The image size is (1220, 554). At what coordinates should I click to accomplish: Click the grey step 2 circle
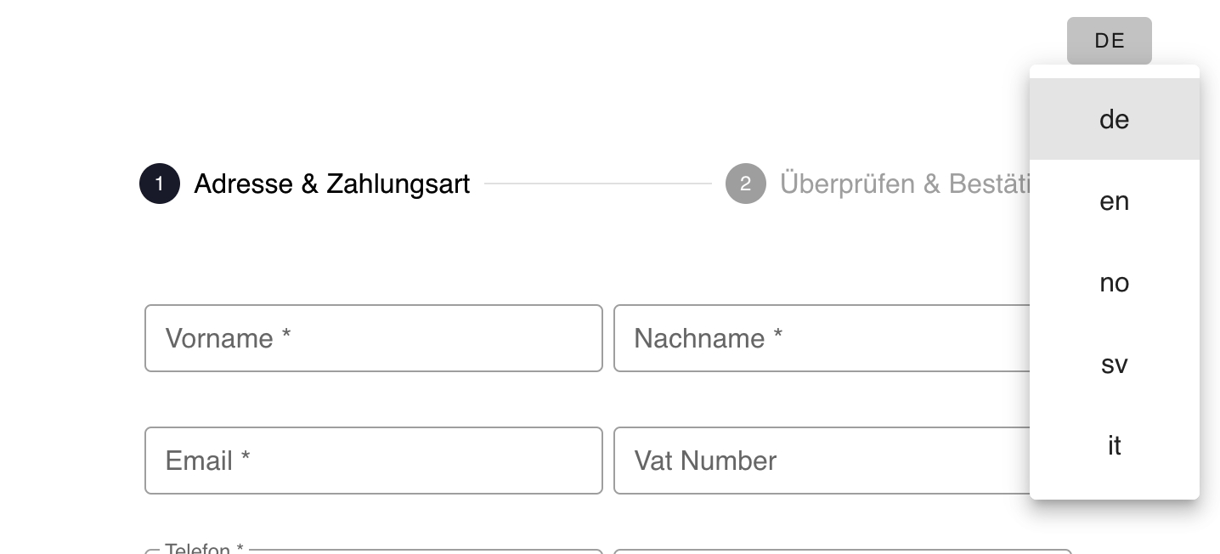pos(745,184)
